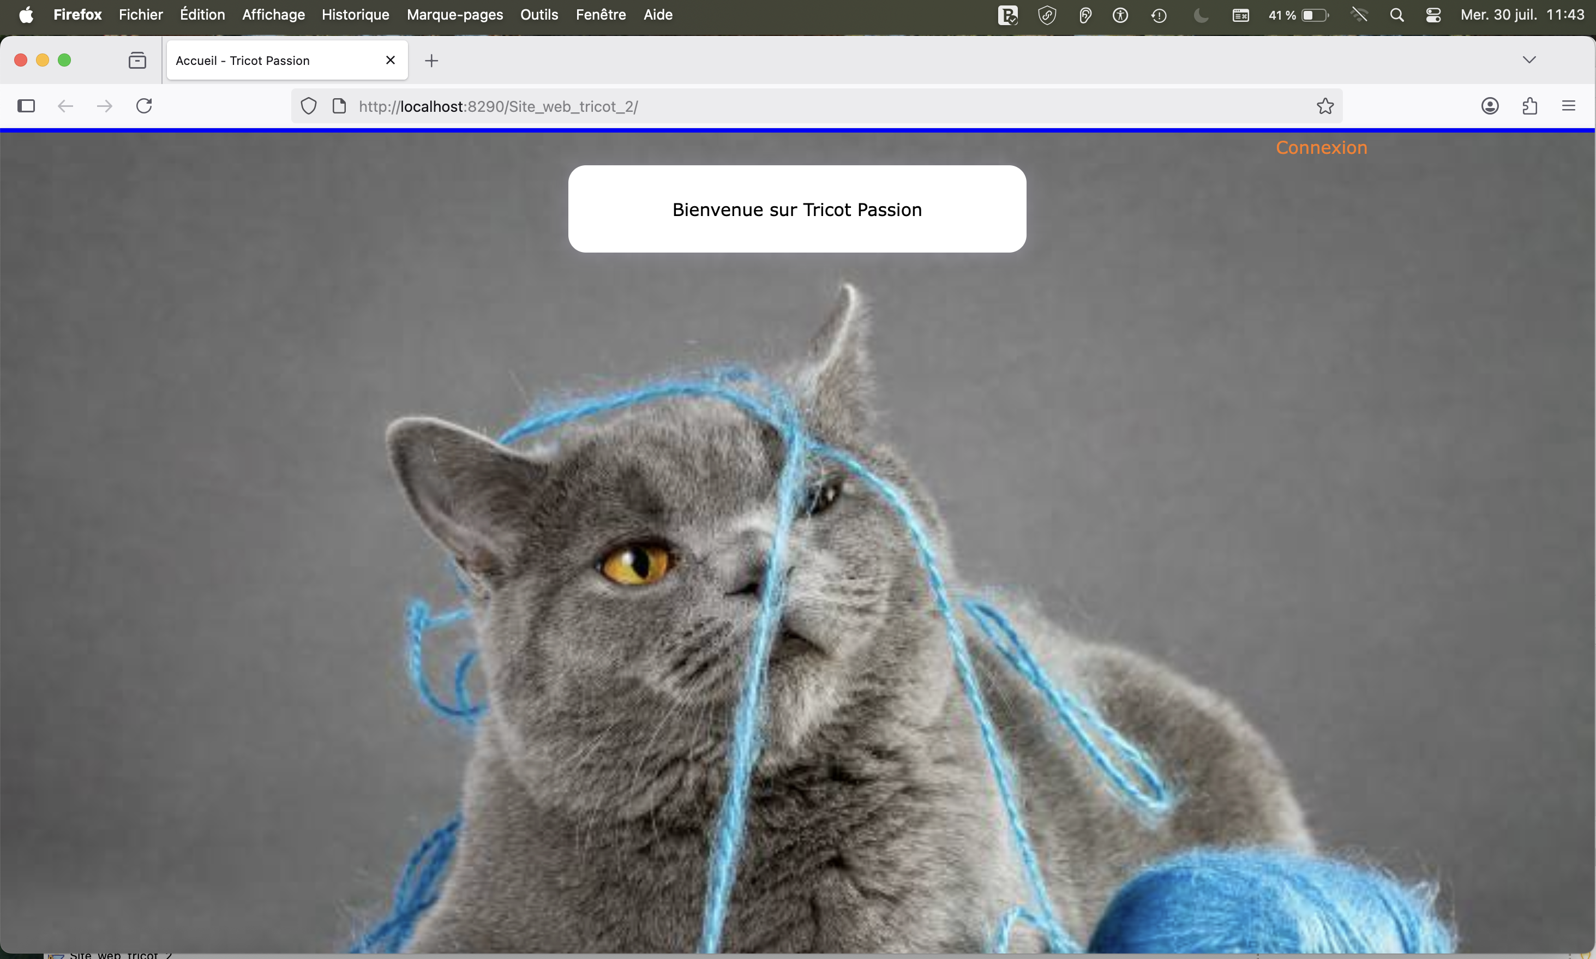The height and width of the screenshot is (959, 1596).
Task: Open Spotlight search from the menu bar
Action: pyautogui.click(x=1397, y=14)
